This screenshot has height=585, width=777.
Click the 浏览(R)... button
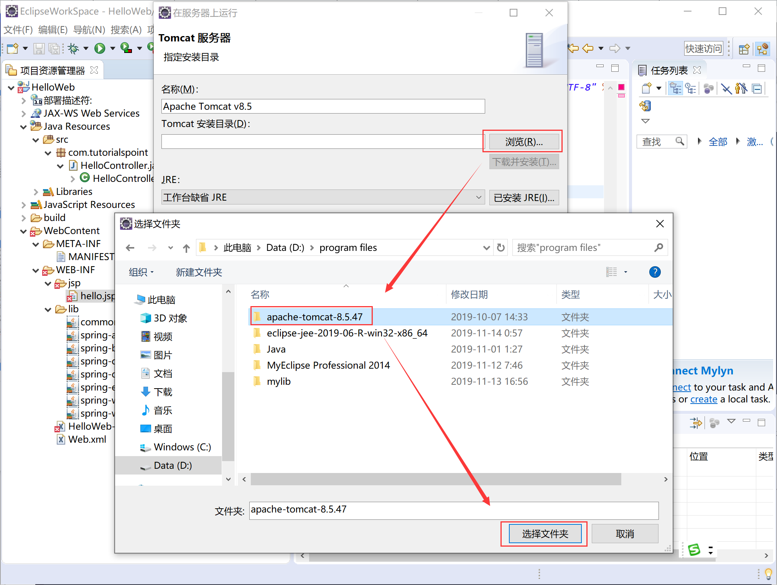[x=523, y=142]
